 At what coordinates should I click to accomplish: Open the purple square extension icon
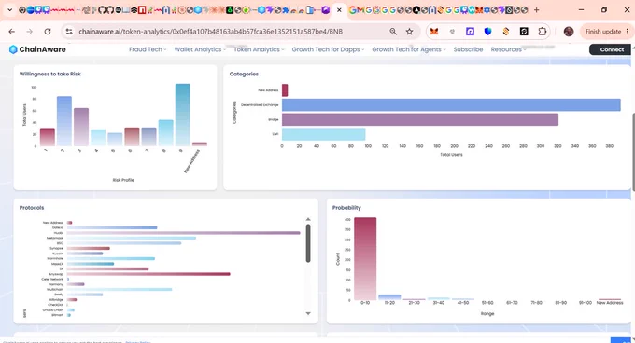(x=470, y=32)
